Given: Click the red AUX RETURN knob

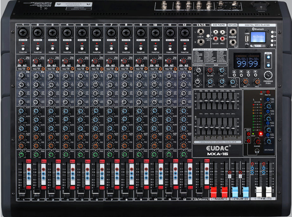Looking at the screenshot, I should (210, 70).
